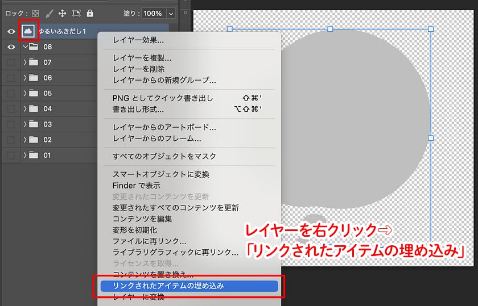The image size is (478, 306).
Task: Click the lock all padlock icon
Action: (x=89, y=12)
